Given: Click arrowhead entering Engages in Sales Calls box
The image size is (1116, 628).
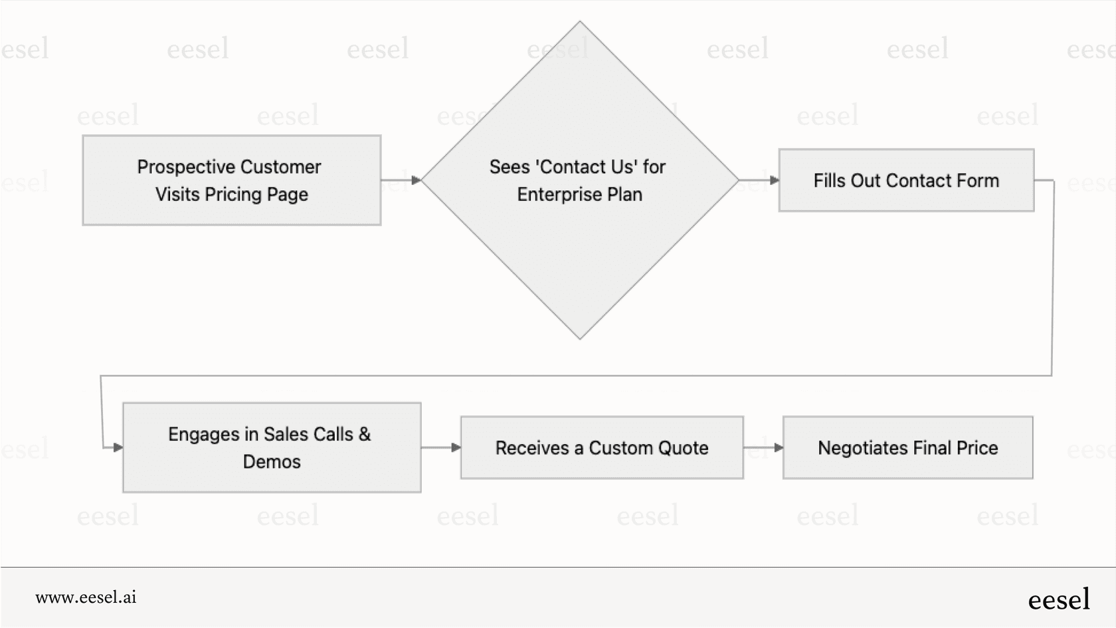Looking at the screenshot, I should (118, 447).
